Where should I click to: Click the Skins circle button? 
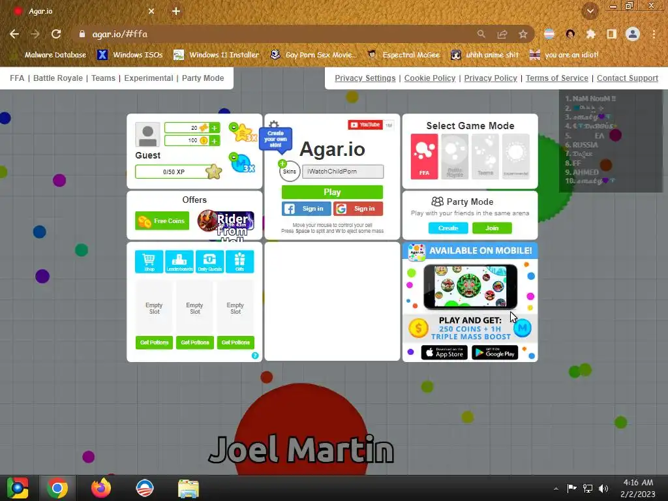[290, 172]
